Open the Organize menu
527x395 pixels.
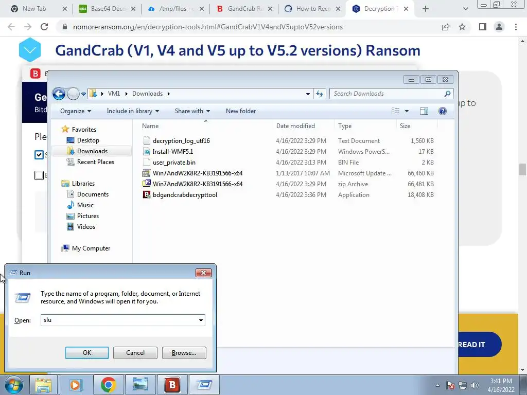tap(76, 111)
